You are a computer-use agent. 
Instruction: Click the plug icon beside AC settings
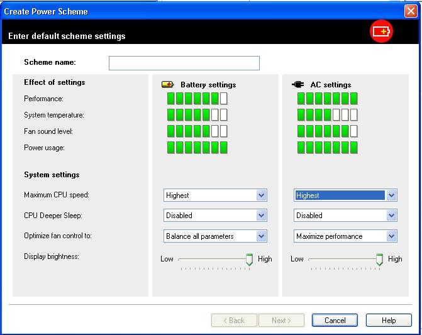(x=298, y=84)
